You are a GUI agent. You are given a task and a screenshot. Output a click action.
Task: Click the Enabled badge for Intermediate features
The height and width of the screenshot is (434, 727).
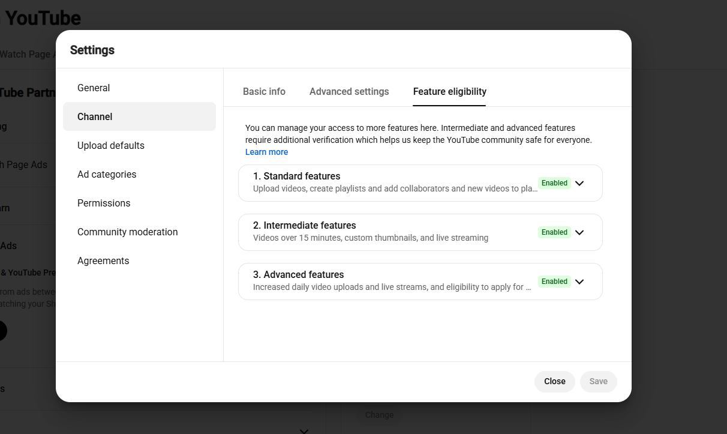pyautogui.click(x=554, y=232)
